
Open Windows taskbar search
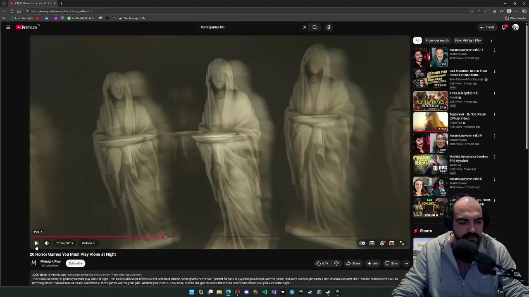(201, 292)
